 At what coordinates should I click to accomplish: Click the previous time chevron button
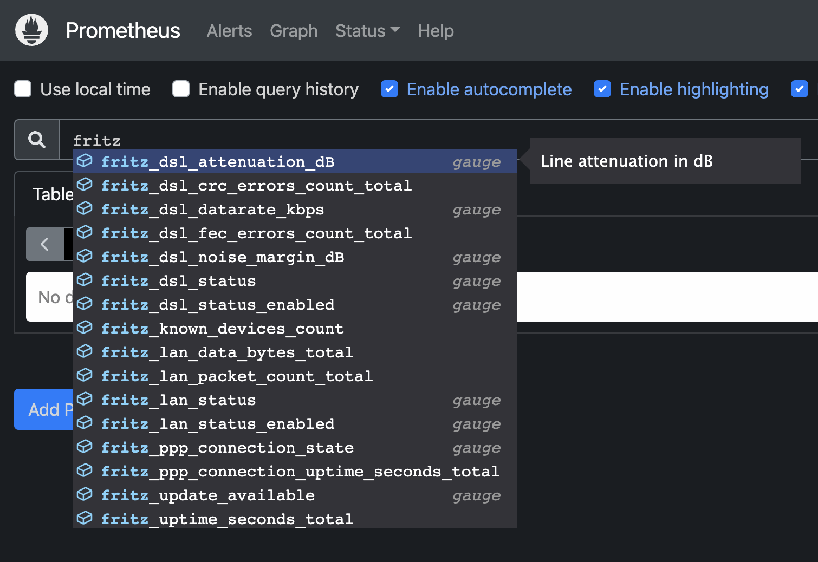coord(45,244)
